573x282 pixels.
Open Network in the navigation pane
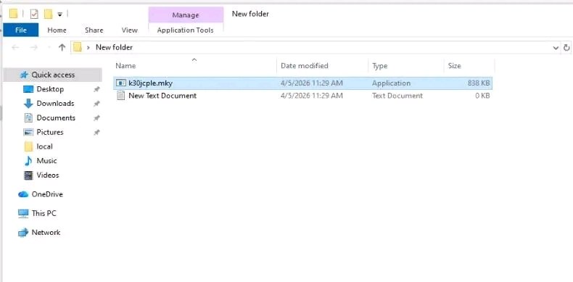click(46, 232)
